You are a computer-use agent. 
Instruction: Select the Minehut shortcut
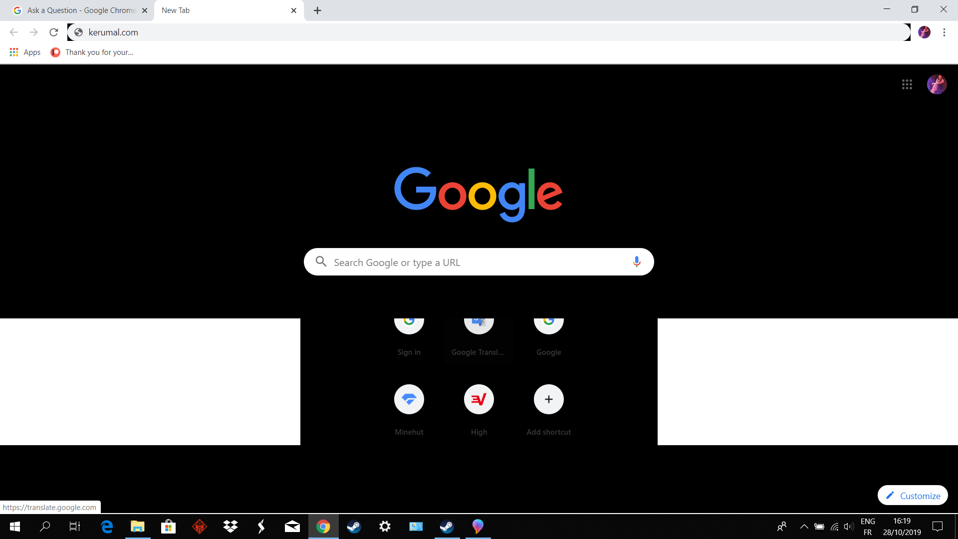point(409,399)
